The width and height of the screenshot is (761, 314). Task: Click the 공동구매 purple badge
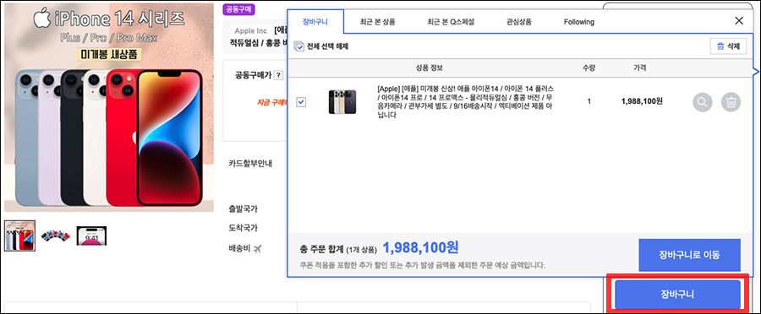click(x=238, y=9)
